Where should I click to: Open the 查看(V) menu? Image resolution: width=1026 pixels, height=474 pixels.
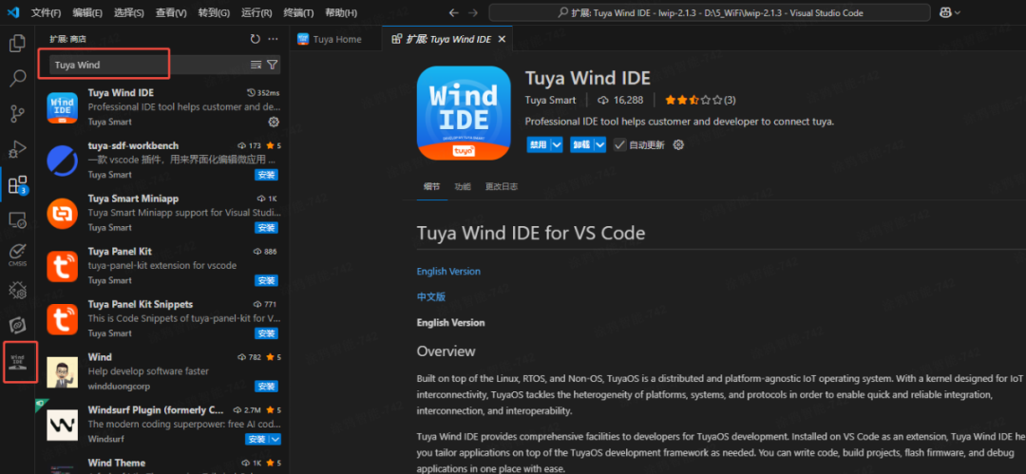tap(171, 12)
